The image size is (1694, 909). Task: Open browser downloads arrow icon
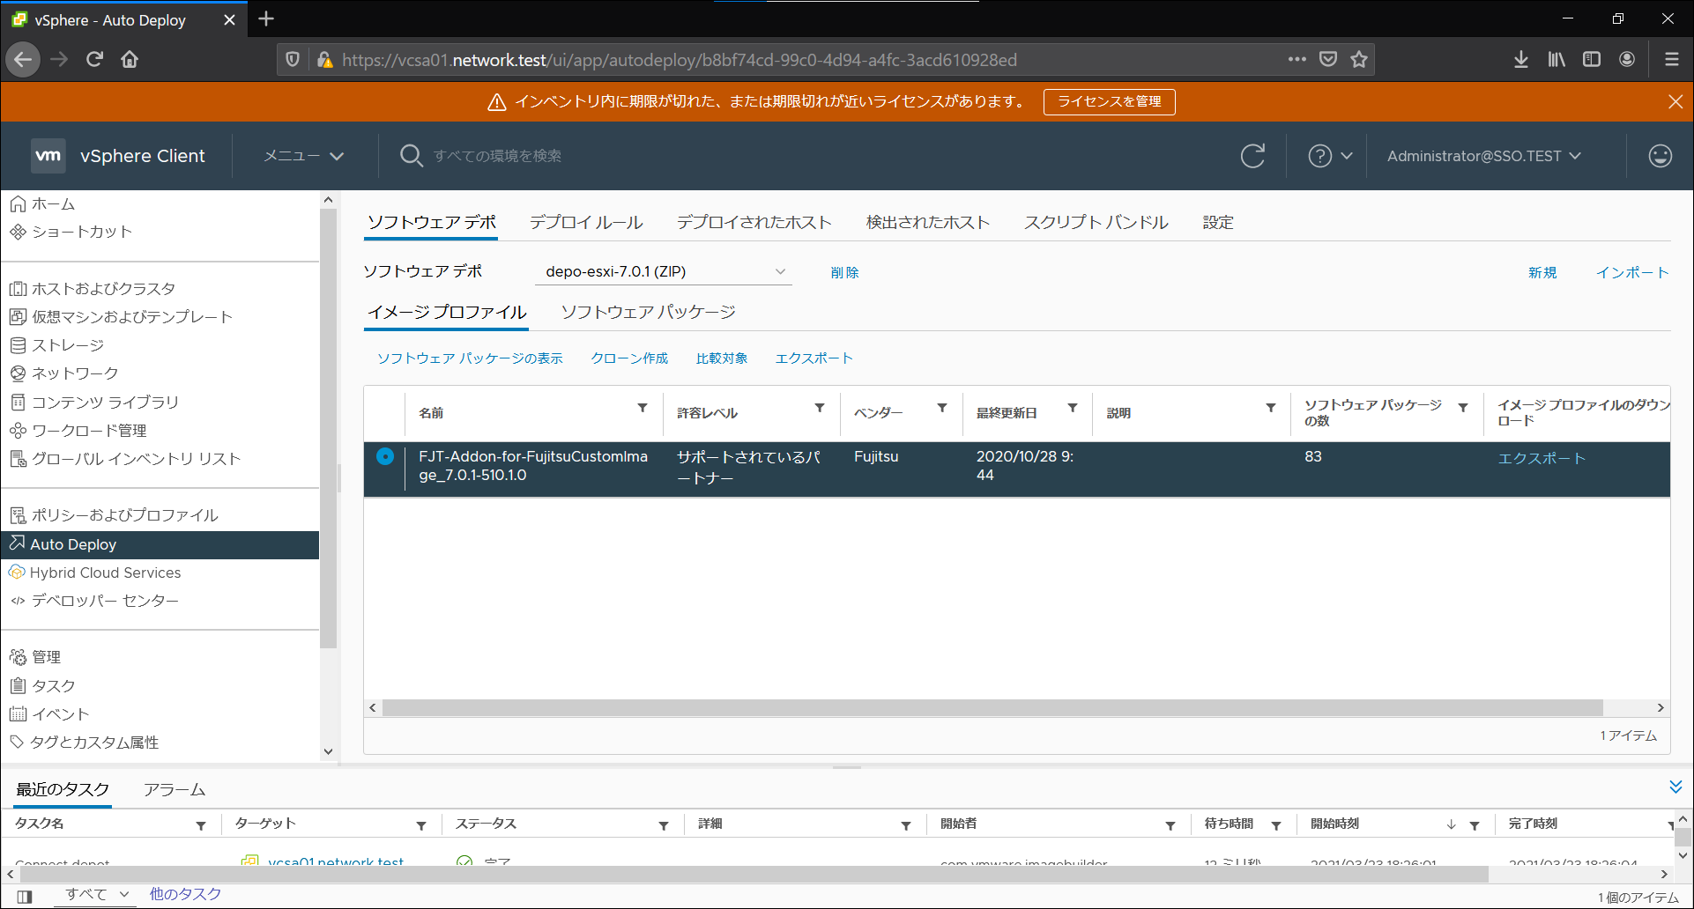click(1521, 60)
